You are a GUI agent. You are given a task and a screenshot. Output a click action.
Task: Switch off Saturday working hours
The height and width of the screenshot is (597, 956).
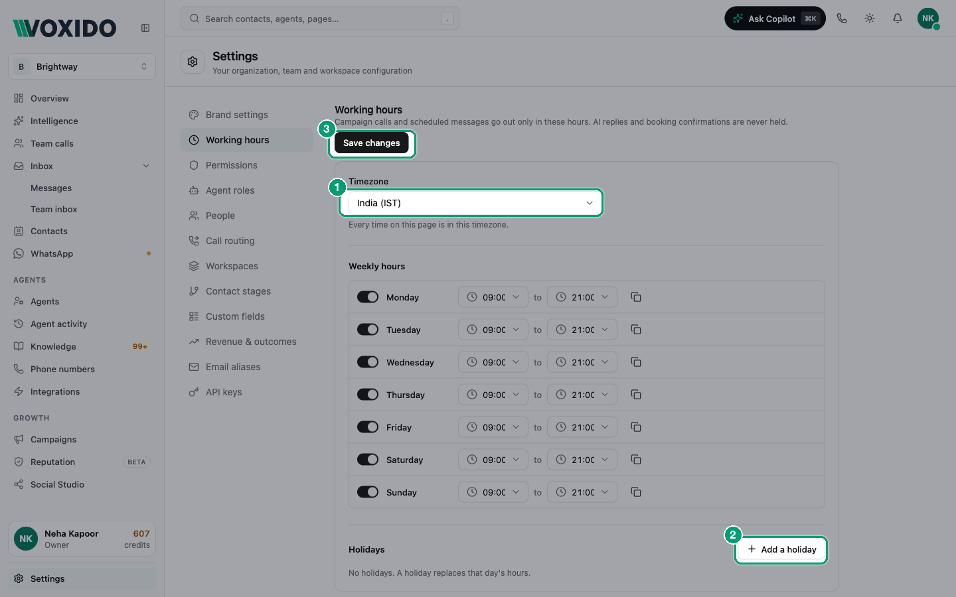[x=368, y=460]
